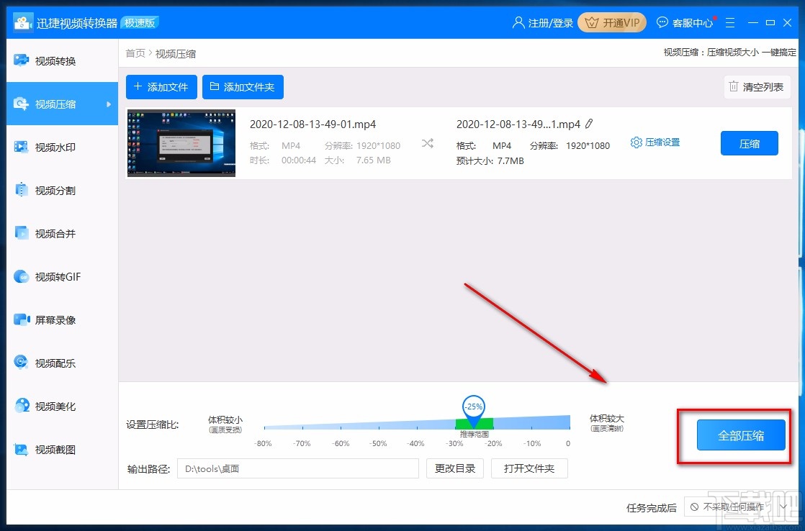The width and height of the screenshot is (805, 531).
Task: Expand the hamburger menu in the title bar
Action: coord(730,22)
